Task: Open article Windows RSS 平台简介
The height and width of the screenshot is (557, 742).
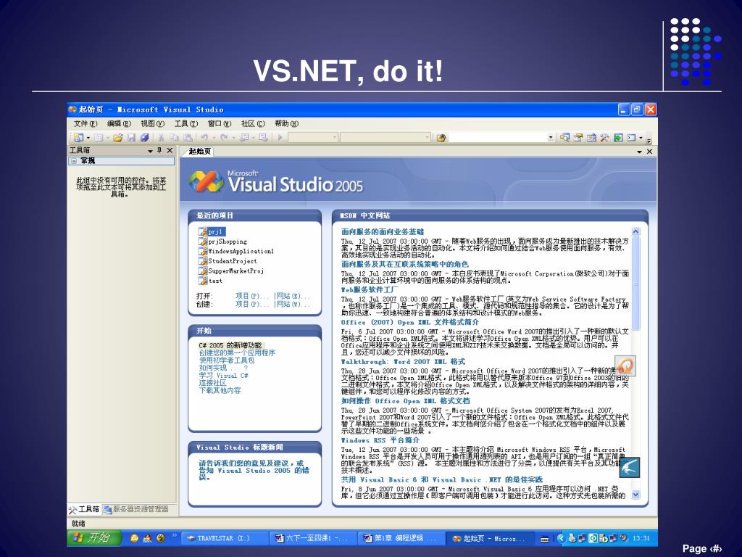Action: click(x=380, y=440)
